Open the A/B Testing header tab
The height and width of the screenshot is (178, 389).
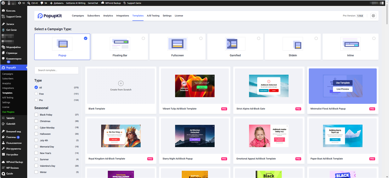click(x=153, y=16)
